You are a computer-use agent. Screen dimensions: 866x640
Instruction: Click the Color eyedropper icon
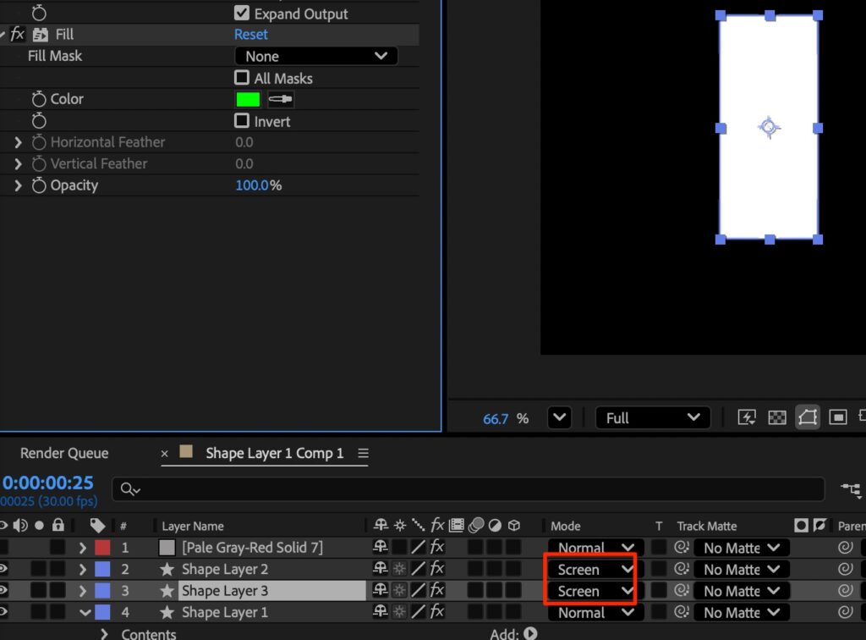pos(280,99)
